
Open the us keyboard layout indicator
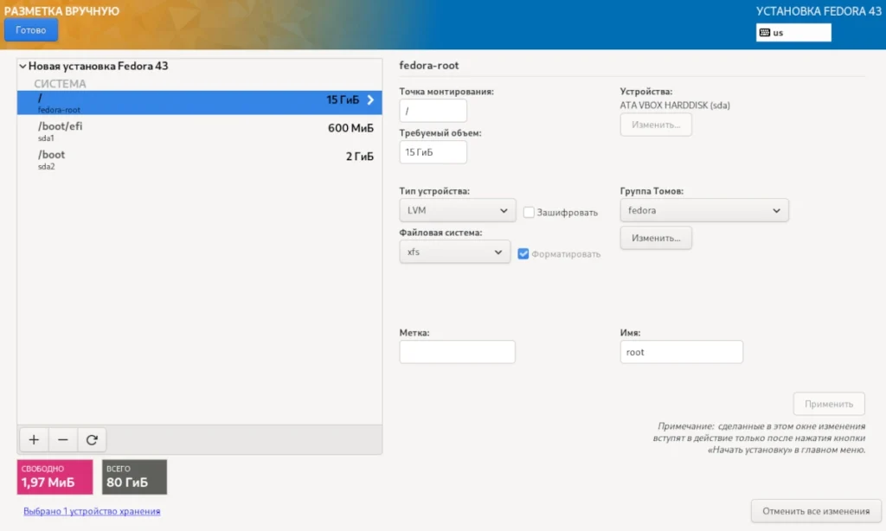pyautogui.click(x=793, y=33)
